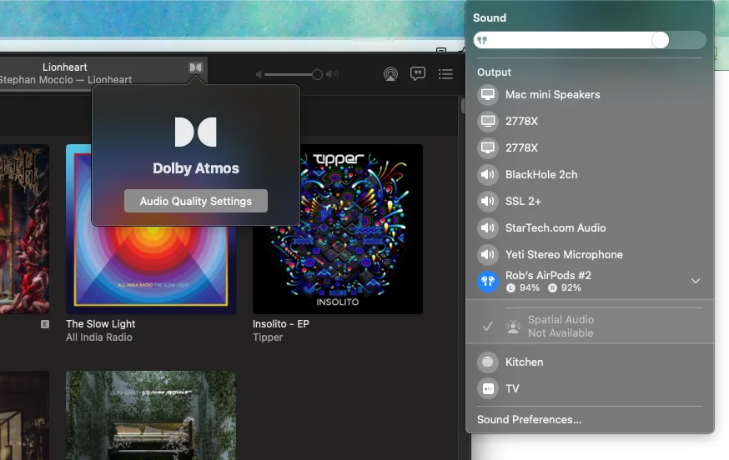Click the dark red album artwork on left
729x460 pixels.
point(25,229)
